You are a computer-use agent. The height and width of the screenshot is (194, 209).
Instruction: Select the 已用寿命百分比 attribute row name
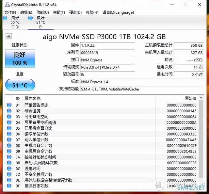point(39,128)
